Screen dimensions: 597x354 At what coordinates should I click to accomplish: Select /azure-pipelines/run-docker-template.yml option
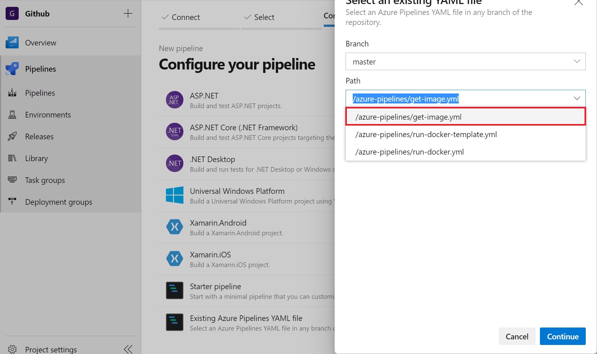(x=465, y=134)
